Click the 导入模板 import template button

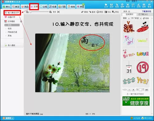[x=12, y=45]
